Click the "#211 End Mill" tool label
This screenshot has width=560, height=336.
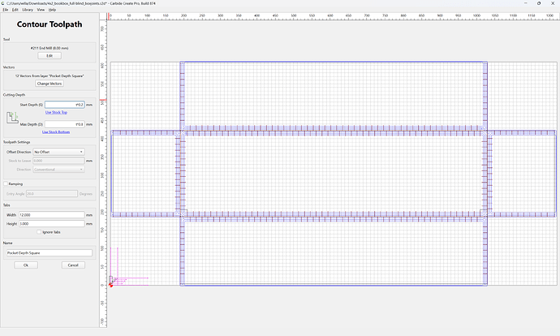coord(50,48)
